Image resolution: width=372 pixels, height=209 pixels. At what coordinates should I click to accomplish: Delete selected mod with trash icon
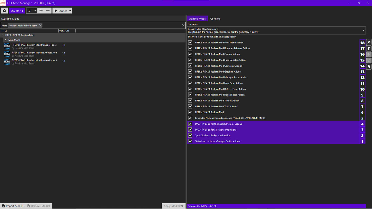[x=369, y=67]
